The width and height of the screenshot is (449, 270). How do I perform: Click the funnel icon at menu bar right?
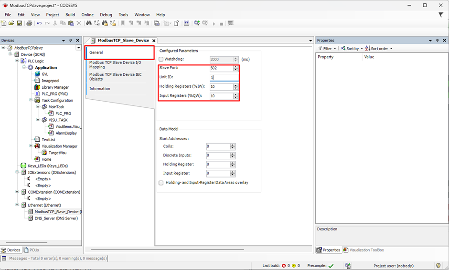pyautogui.click(x=441, y=15)
